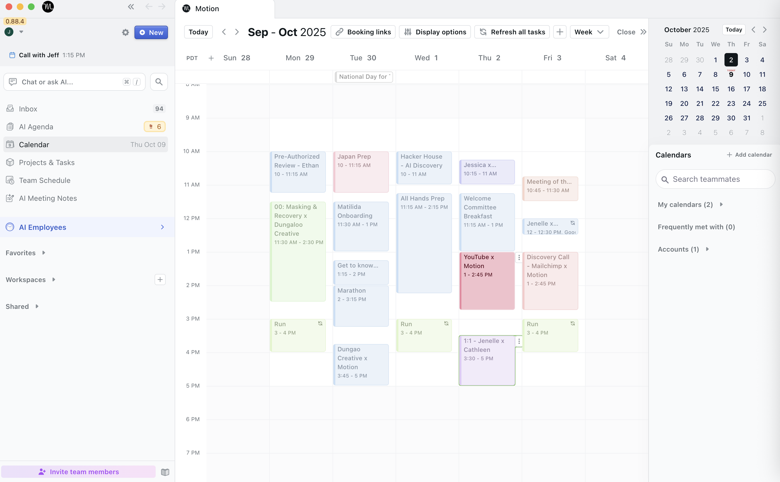This screenshot has width=780, height=482.
Task: Open three-dot menu on YouTube x Motion event
Action: 519,257
